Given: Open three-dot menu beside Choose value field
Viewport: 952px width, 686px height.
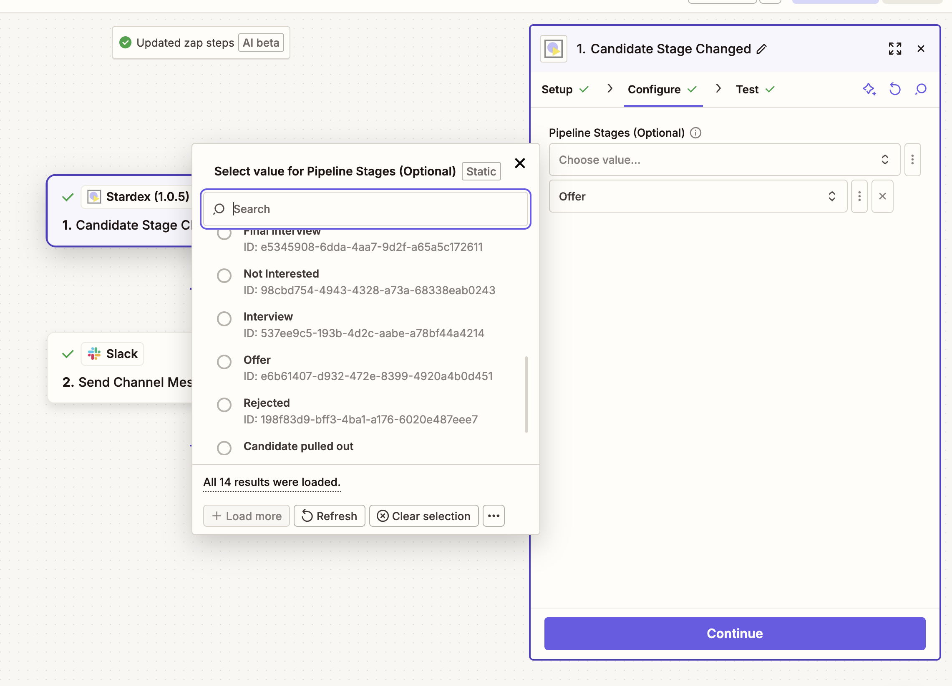Looking at the screenshot, I should pos(912,160).
